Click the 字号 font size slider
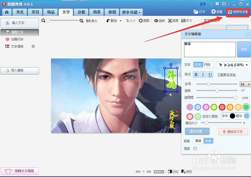 tap(217, 84)
